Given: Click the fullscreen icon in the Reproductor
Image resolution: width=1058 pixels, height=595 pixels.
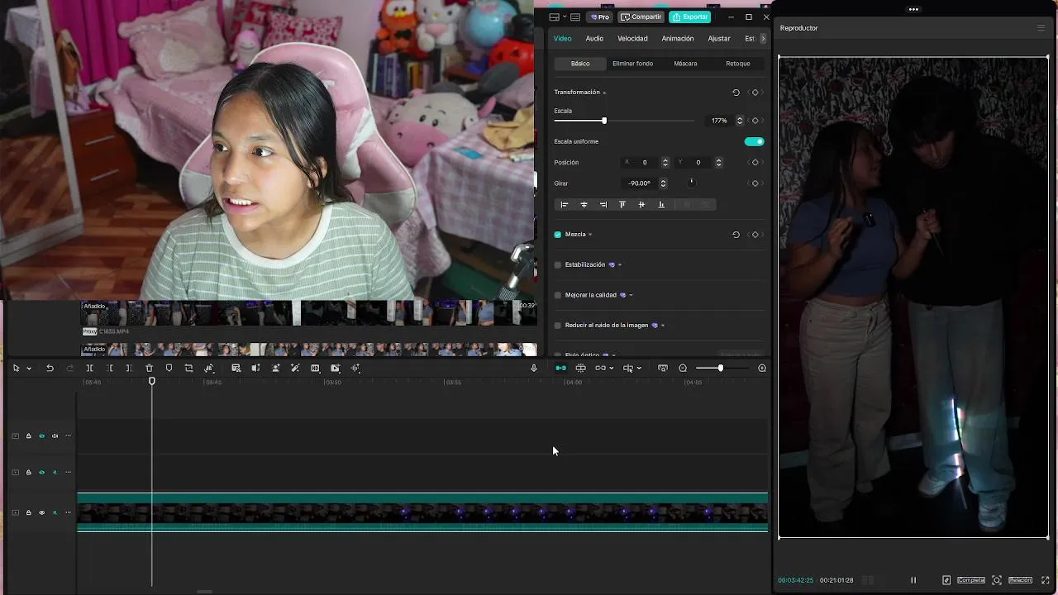Looking at the screenshot, I should click(1046, 580).
